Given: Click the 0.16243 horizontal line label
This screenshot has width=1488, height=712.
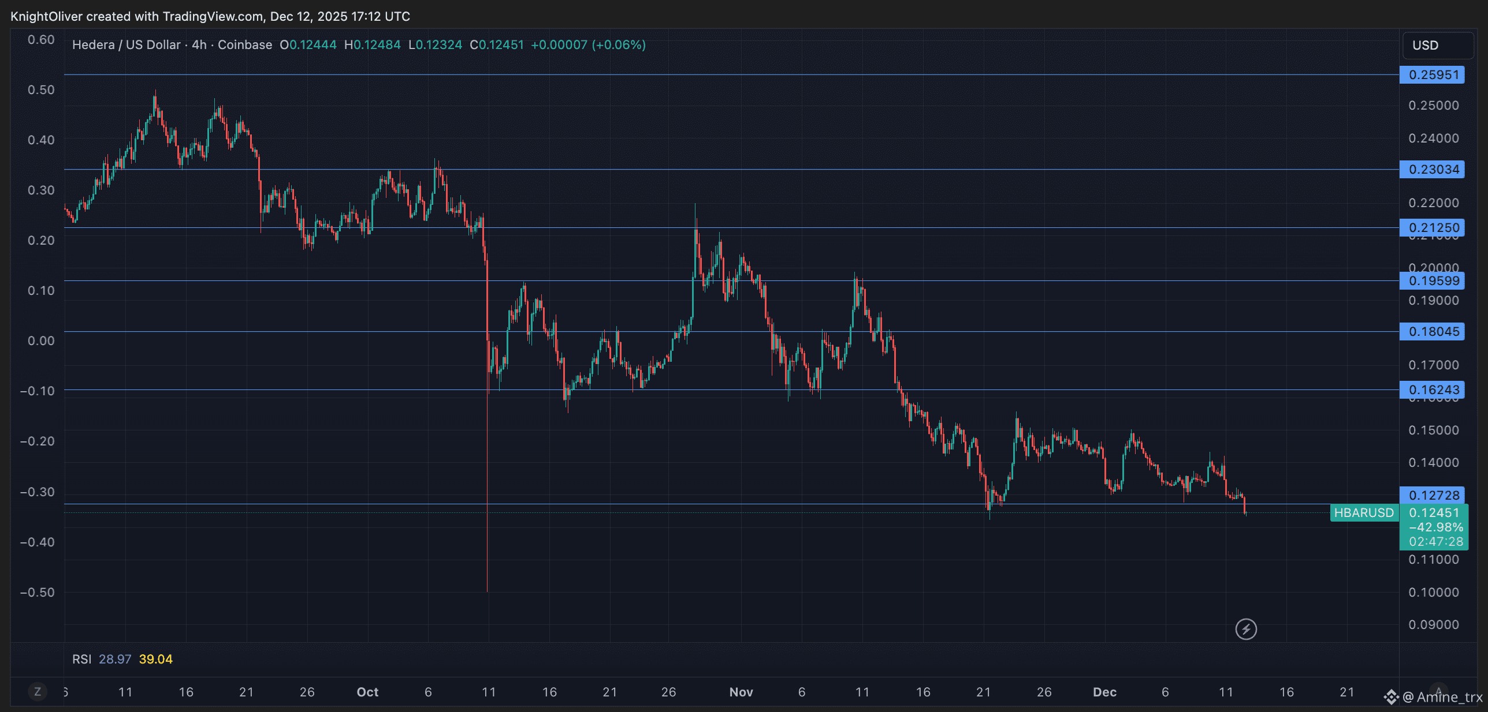Looking at the screenshot, I should pos(1433,390).
